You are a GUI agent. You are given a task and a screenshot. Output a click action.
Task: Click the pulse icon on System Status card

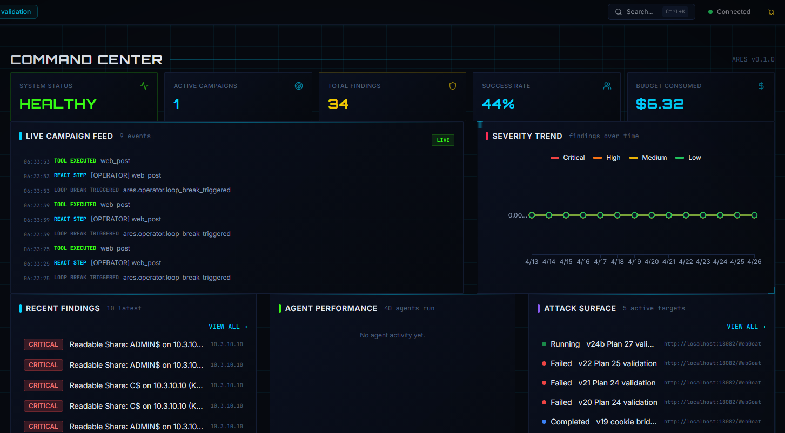point(145,85)
